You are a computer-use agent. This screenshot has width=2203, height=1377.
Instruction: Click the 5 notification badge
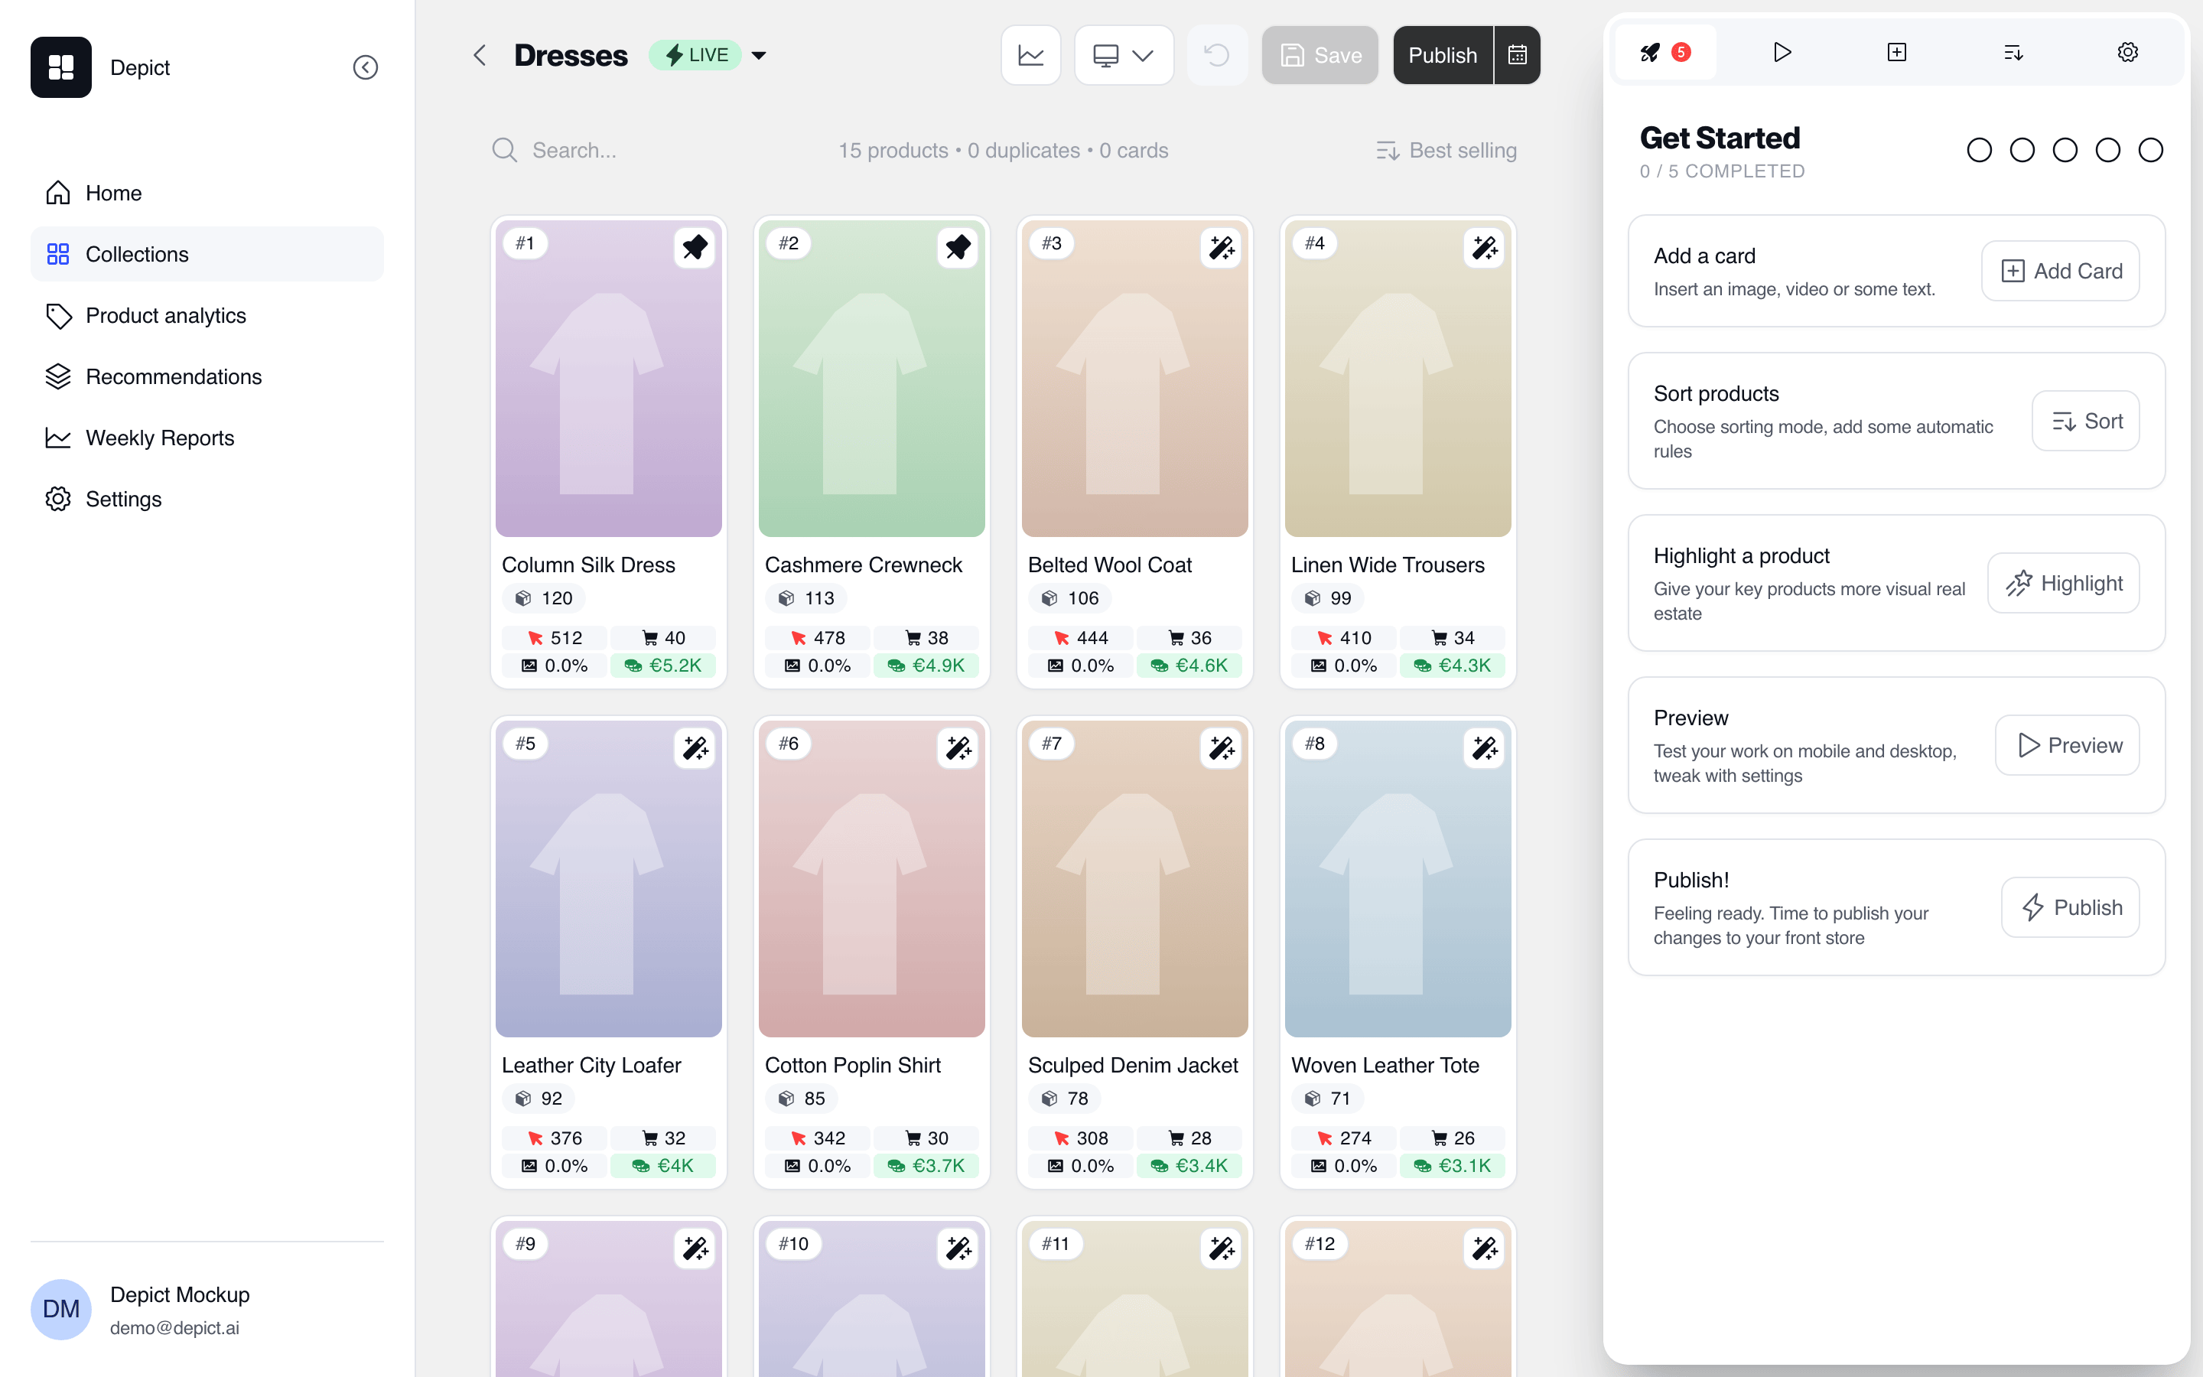[1681, 52]
